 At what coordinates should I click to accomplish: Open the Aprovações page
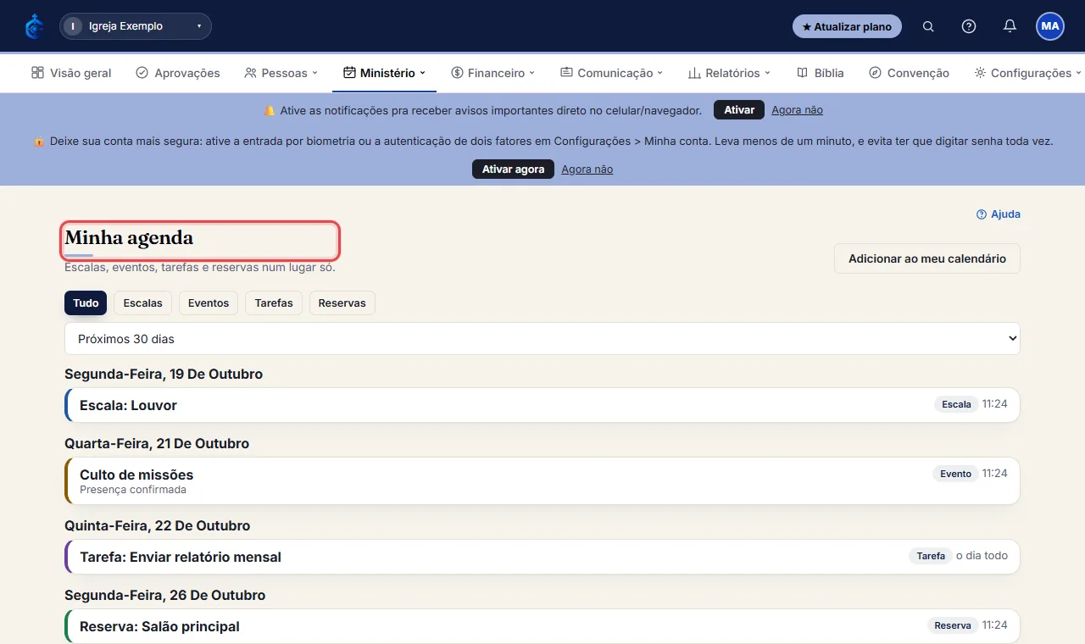coord(178,73)
